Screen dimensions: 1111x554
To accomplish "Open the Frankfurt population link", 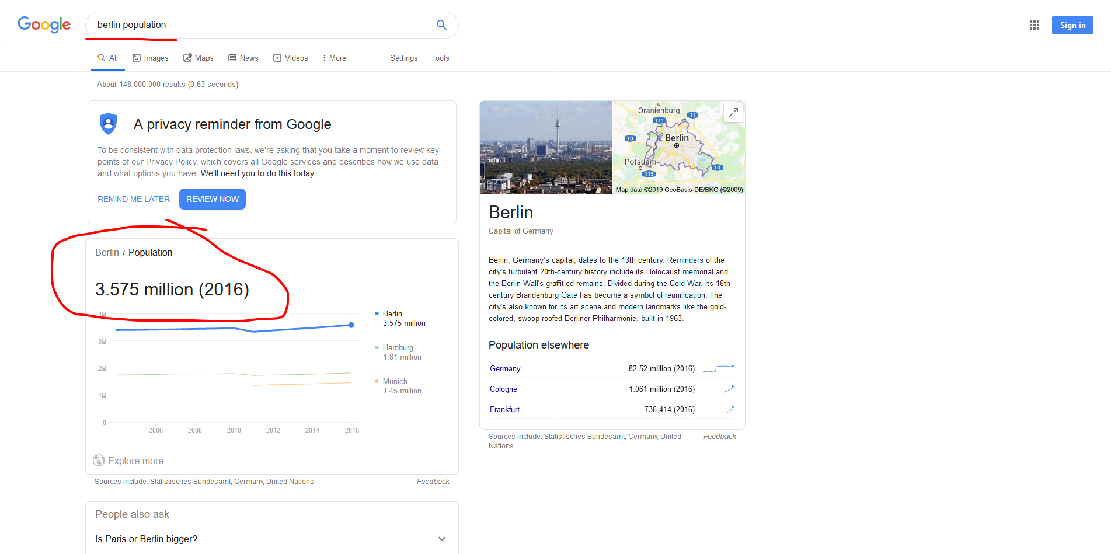I will (x=504, y=409).
